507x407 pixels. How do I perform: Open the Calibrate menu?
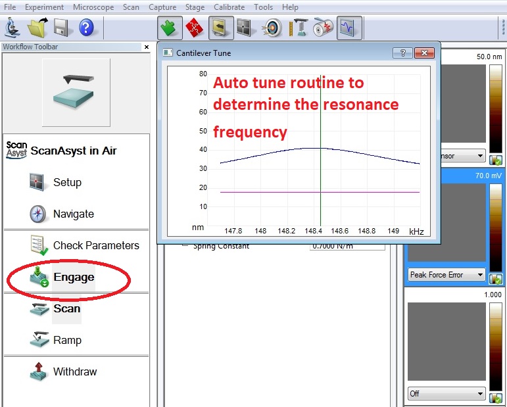(229, 7)
